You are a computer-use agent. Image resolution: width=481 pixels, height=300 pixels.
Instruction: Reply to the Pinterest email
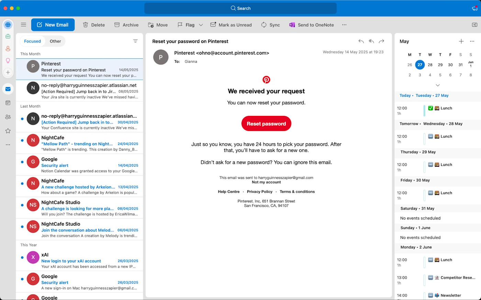click(361, 41)
